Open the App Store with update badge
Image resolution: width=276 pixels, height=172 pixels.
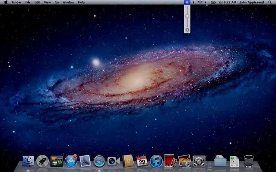click(71, 161)
